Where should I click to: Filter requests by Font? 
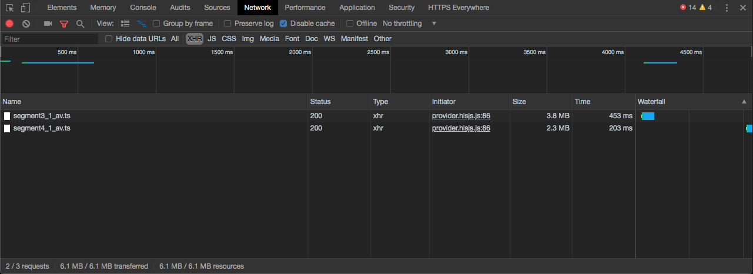point(292,39)
